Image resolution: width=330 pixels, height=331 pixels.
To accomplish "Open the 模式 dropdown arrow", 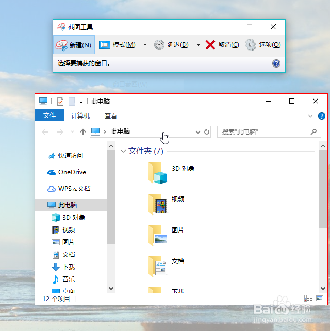I will 145,45.
